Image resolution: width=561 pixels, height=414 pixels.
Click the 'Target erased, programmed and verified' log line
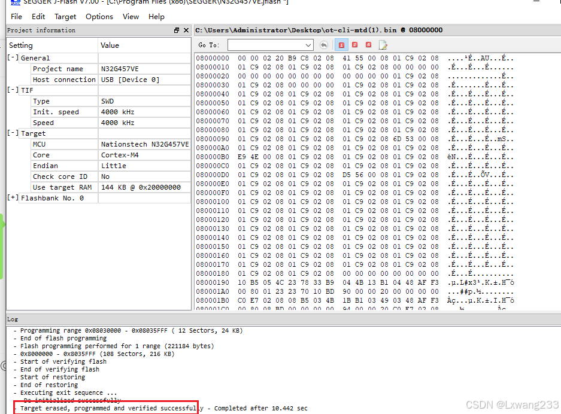tap(164, 408)
